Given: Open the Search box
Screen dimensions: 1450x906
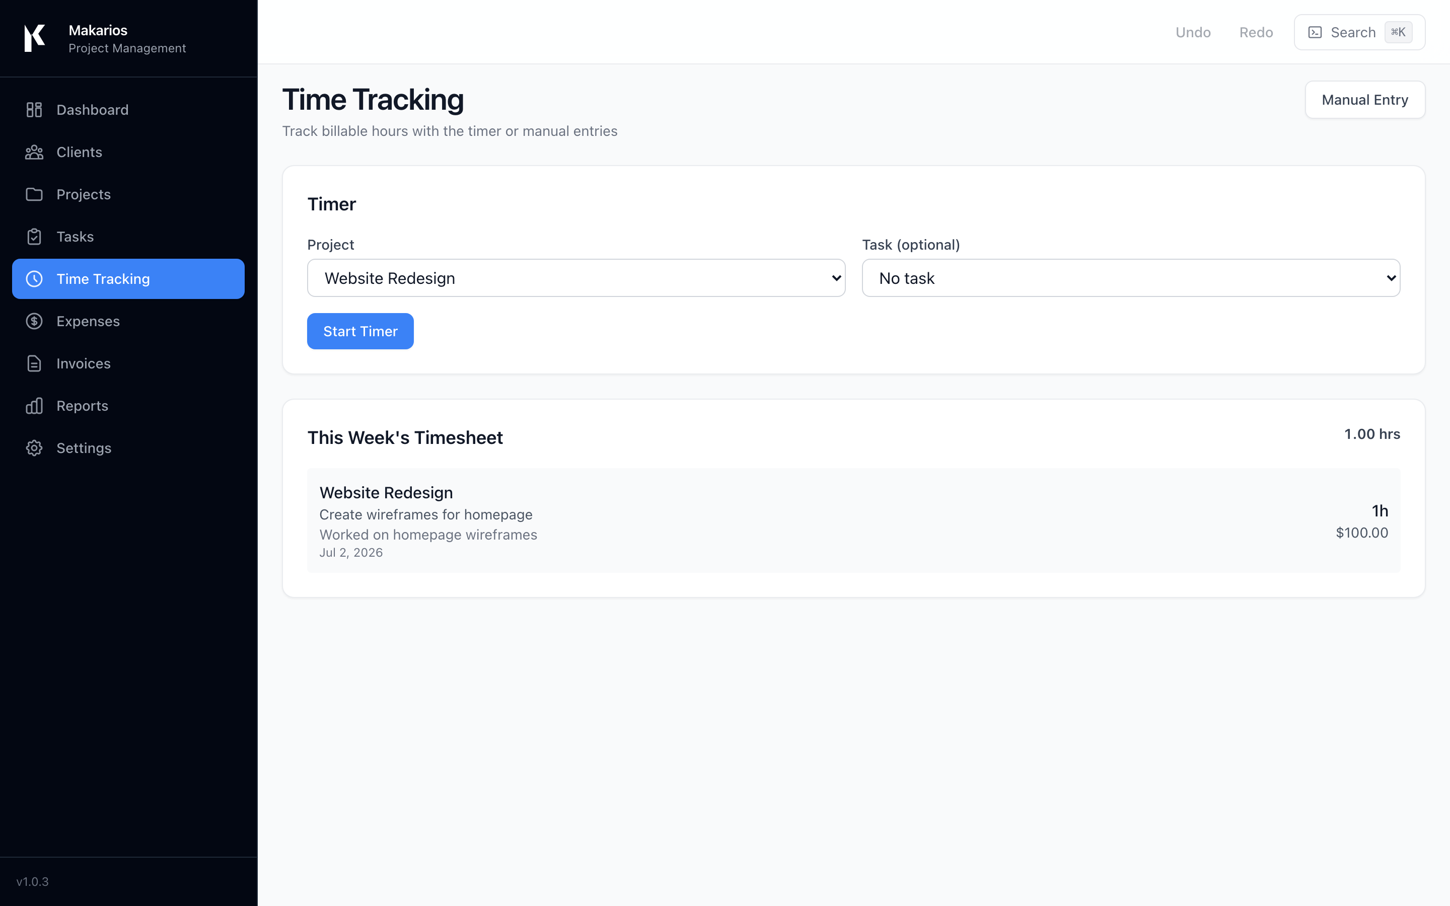Looking at the screenshot, I should coord(1359,32).
